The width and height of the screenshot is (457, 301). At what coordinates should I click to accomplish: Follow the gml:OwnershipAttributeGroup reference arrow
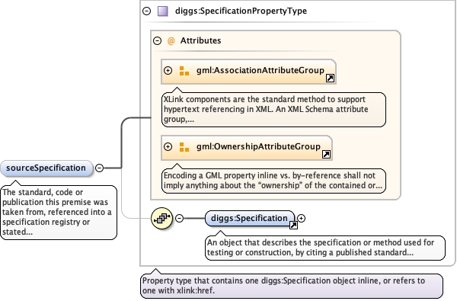(326, 154)
